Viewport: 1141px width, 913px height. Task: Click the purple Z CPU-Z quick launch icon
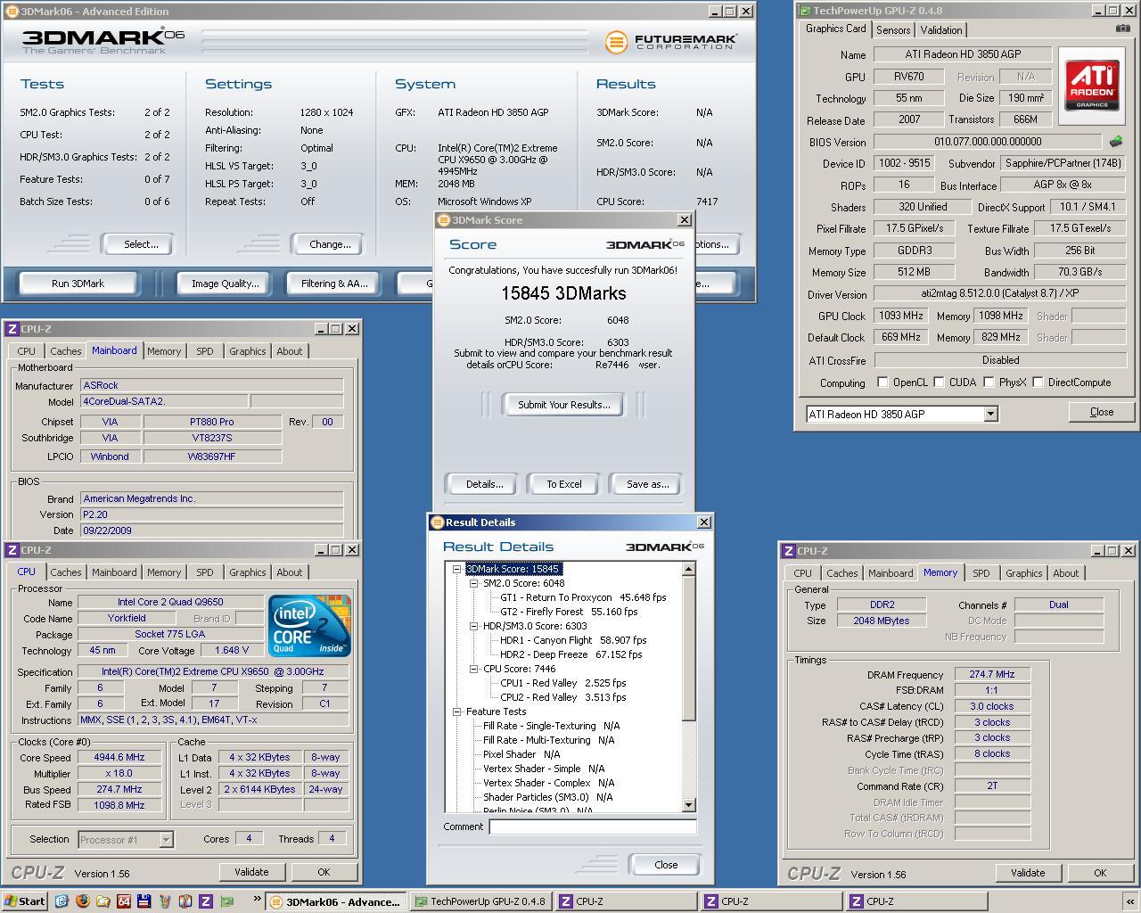(205, 901)
